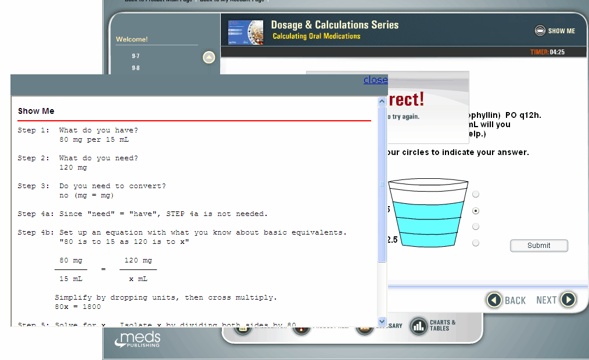589x360 pixels.
Task: Select the bottom radio button beside cup
Action: click(476, 243)
